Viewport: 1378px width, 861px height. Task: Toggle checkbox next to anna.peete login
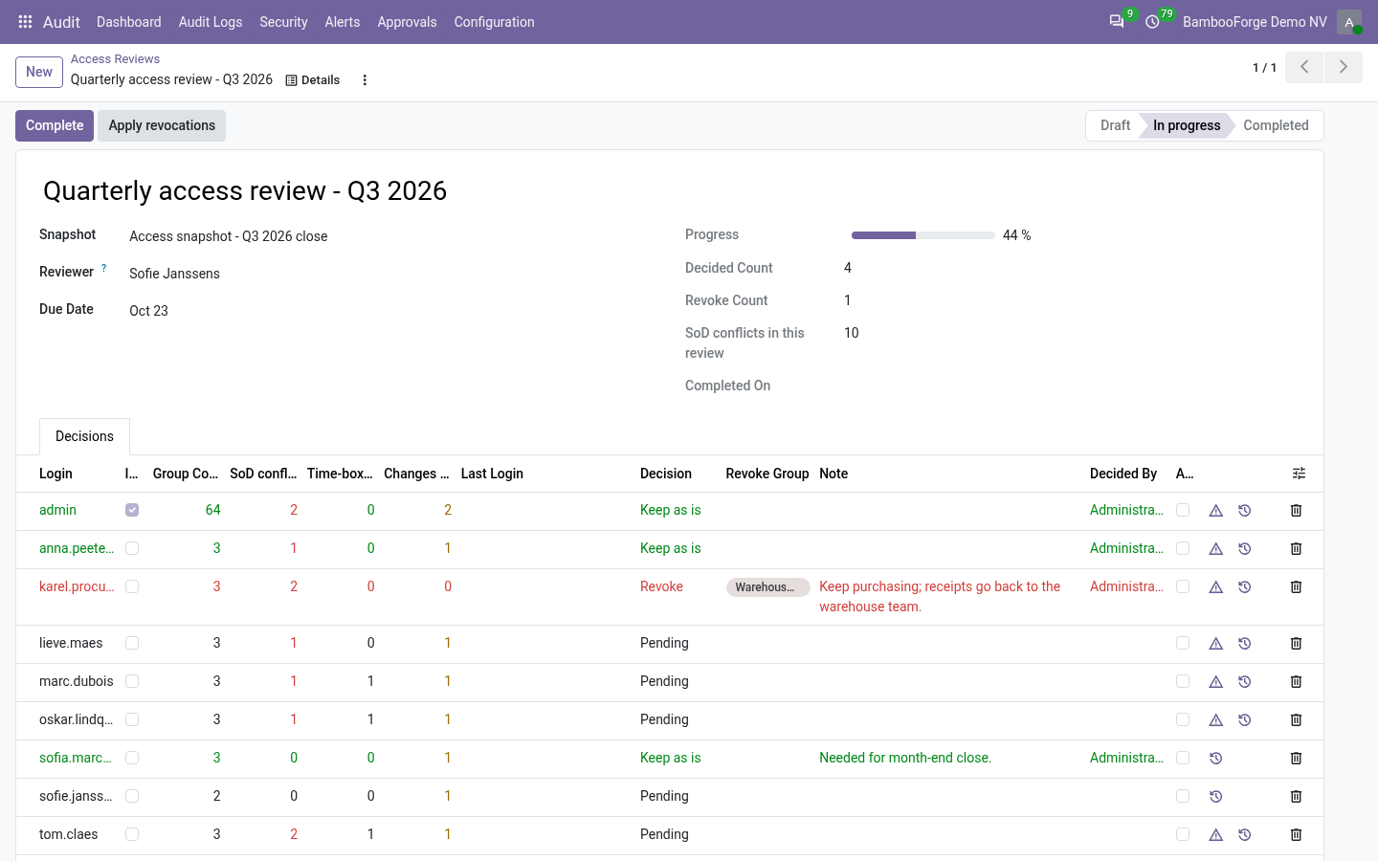tap(132, 548)
